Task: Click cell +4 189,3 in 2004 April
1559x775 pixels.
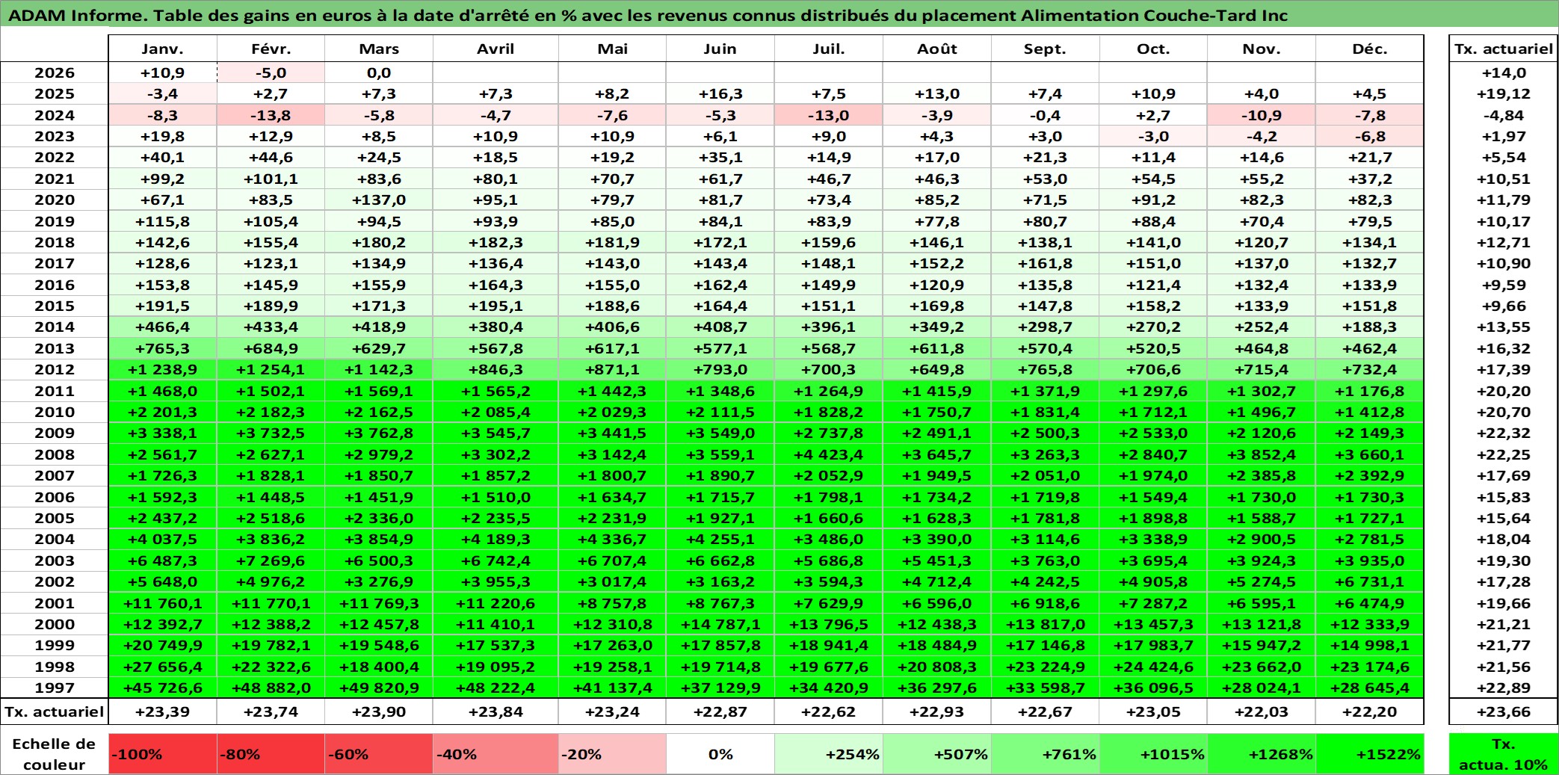Action: tap(496, 539)
